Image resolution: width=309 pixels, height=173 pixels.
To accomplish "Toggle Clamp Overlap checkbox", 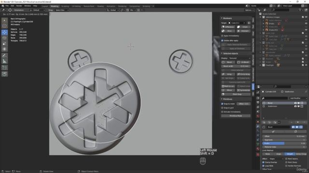I will tap(263, 162).
